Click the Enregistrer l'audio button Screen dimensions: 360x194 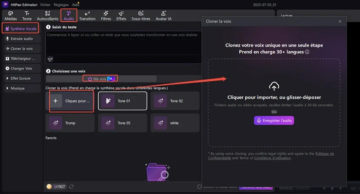point(274,121)
